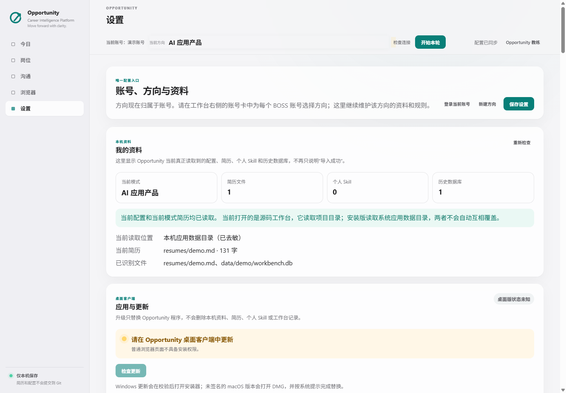Click the 配置已同步 status
566x393 pixels.
click(486, 42)
